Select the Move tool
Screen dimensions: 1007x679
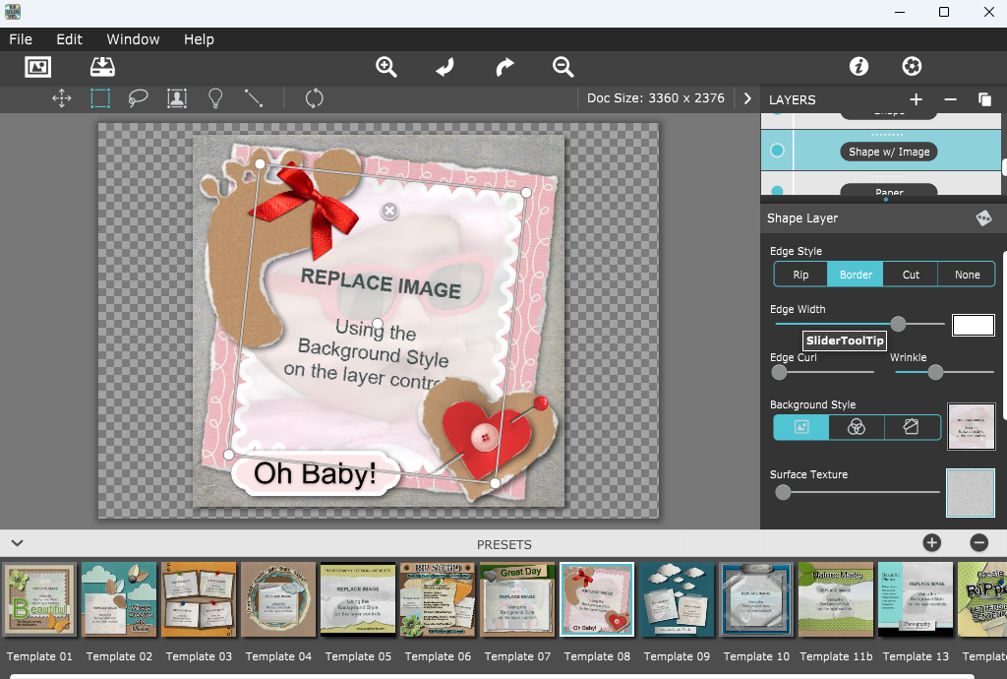pos(62,98)
